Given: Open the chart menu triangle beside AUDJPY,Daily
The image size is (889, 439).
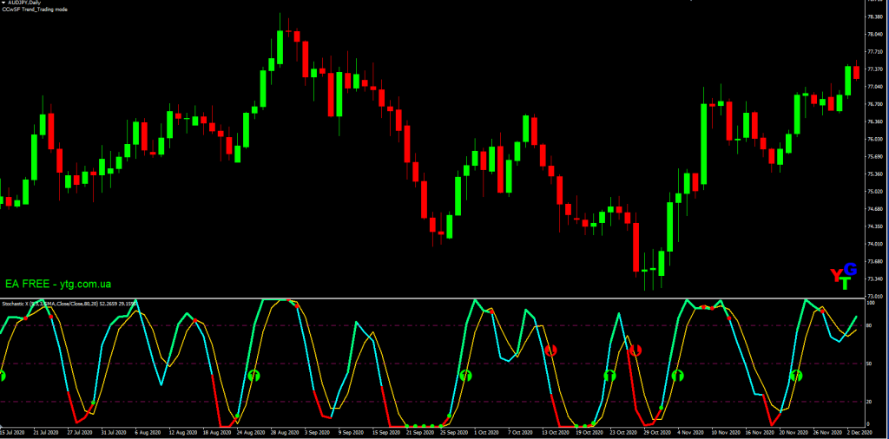Looking at the screenshot, I should (x=4, y=3).
